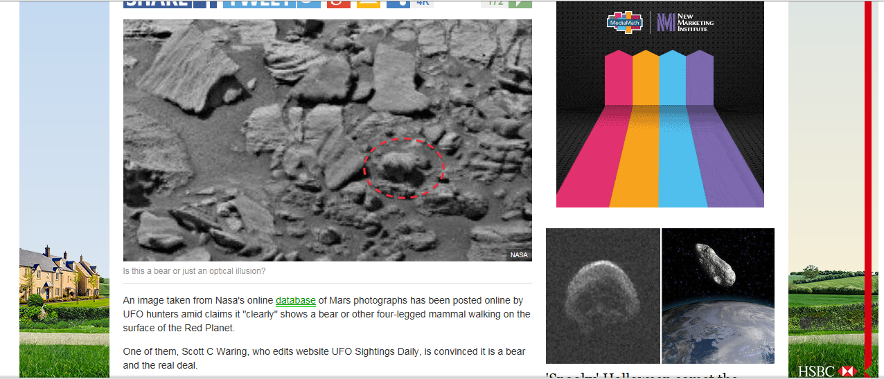
Task: Open the MediaMath New Marketing Institute ad
Action: coord(660,104)
